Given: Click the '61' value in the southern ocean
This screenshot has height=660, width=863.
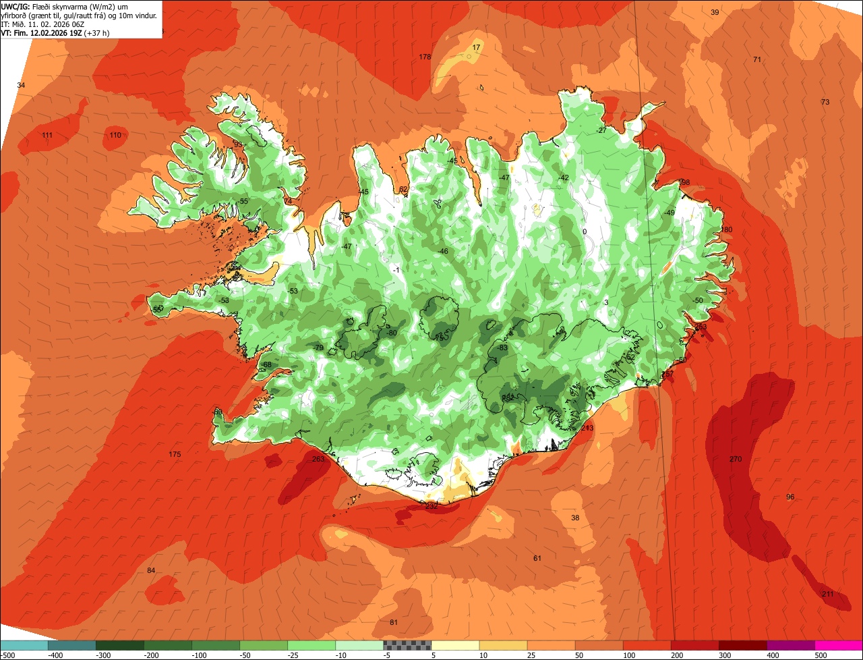Looking at the screenshot, I should pyautogui.click(x=537, y=558).
